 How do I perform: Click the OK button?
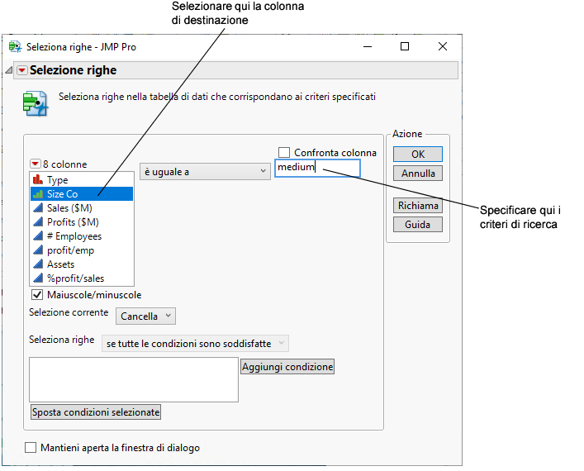pyautogui.click(x=418, y=155)
